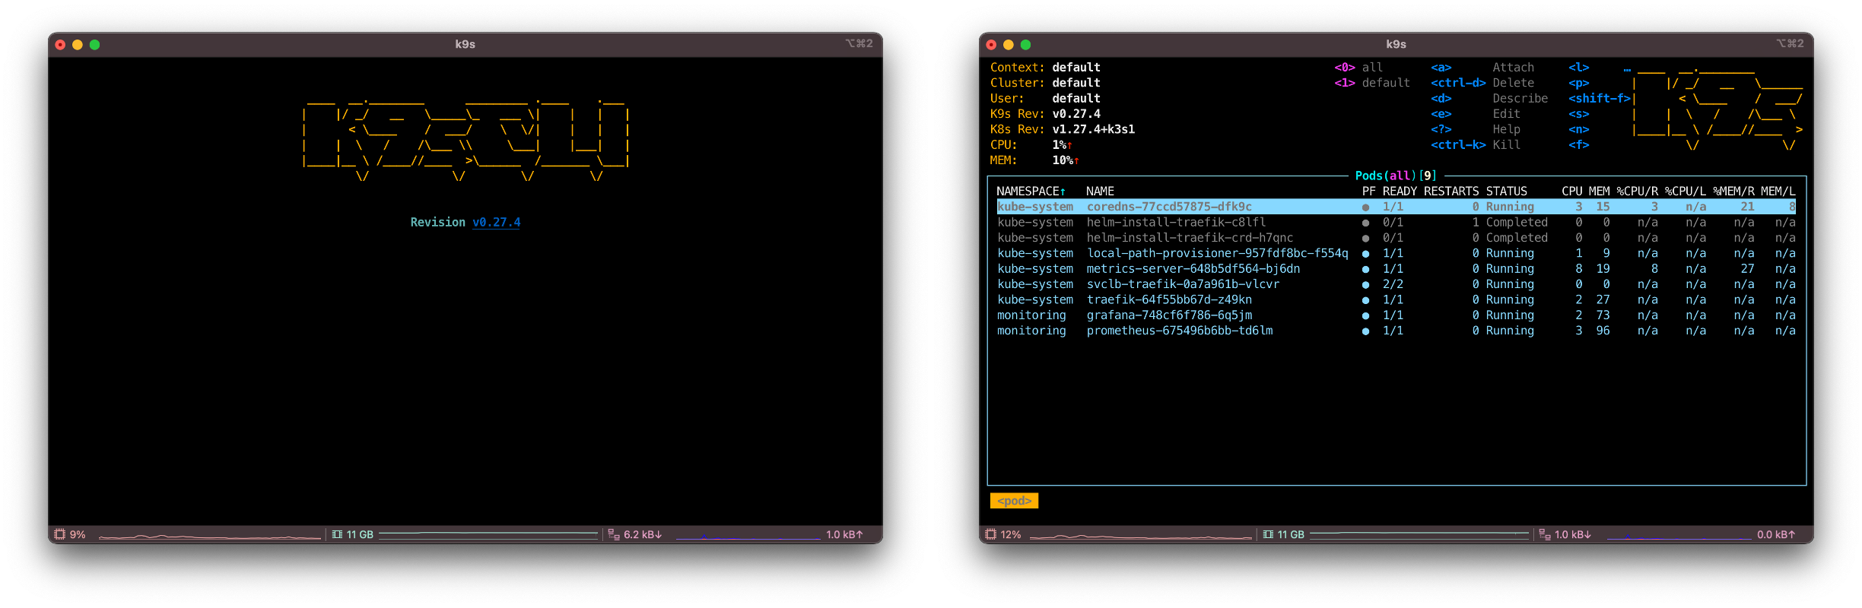Click the <pod> command prompt badge

click(x=1014, y=501)
